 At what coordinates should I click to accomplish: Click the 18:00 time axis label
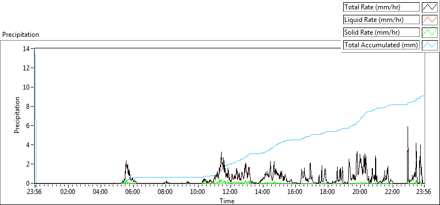pyautogui.click(x=328, y=192)
